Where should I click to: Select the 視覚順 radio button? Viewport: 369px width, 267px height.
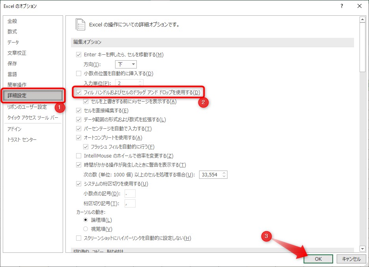point(86,229)
